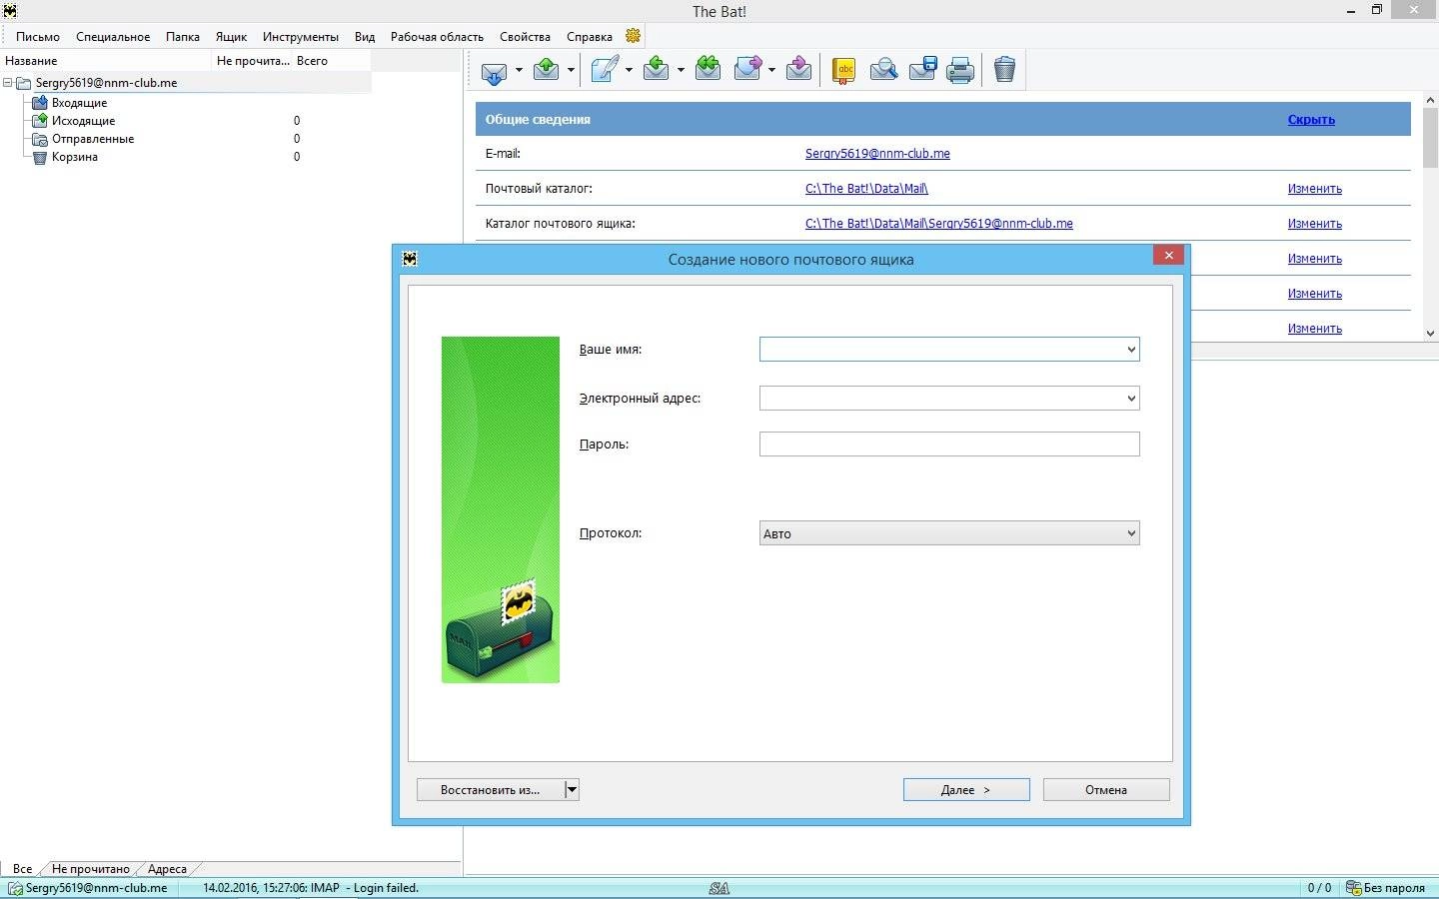
Task: Open the Ваше имя combo box list
Action: (1131, 350)
